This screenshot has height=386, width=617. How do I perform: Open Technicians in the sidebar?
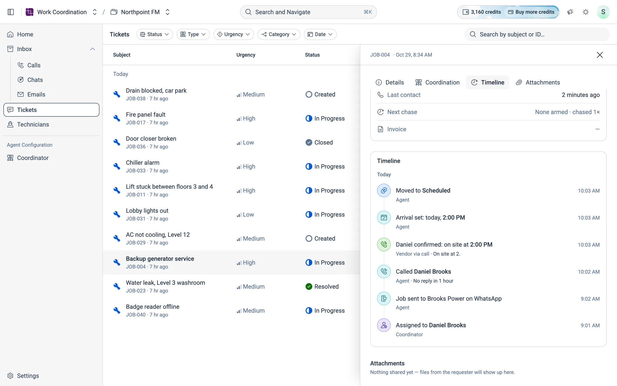tap(51, 124)
